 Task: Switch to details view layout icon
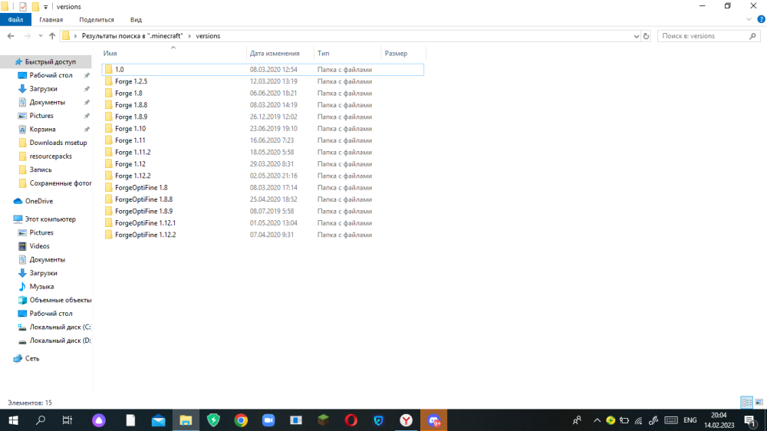[746, 402]
